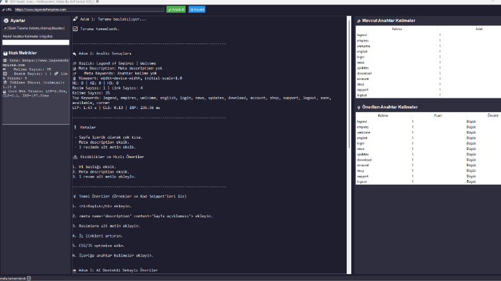This screenshot has width=501, height=281.
Task: Select 'support' row in Mevcut Anahtar Kelimeler
Action: (428, 89)
